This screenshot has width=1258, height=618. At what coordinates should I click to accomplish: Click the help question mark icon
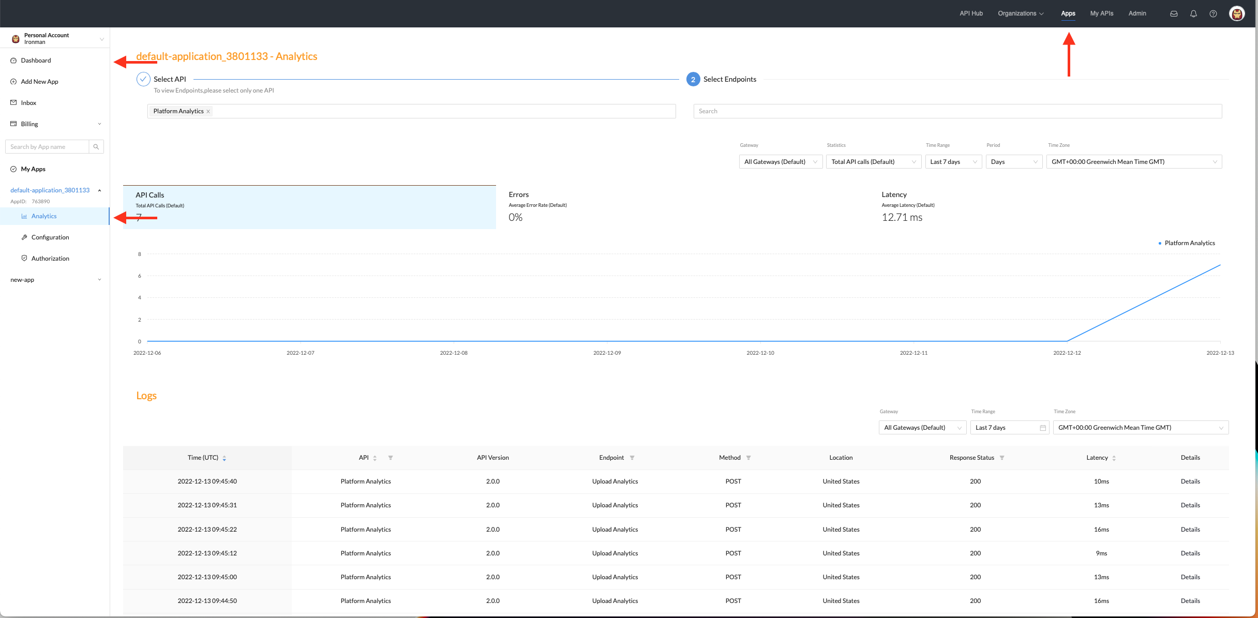(1213, 14)
